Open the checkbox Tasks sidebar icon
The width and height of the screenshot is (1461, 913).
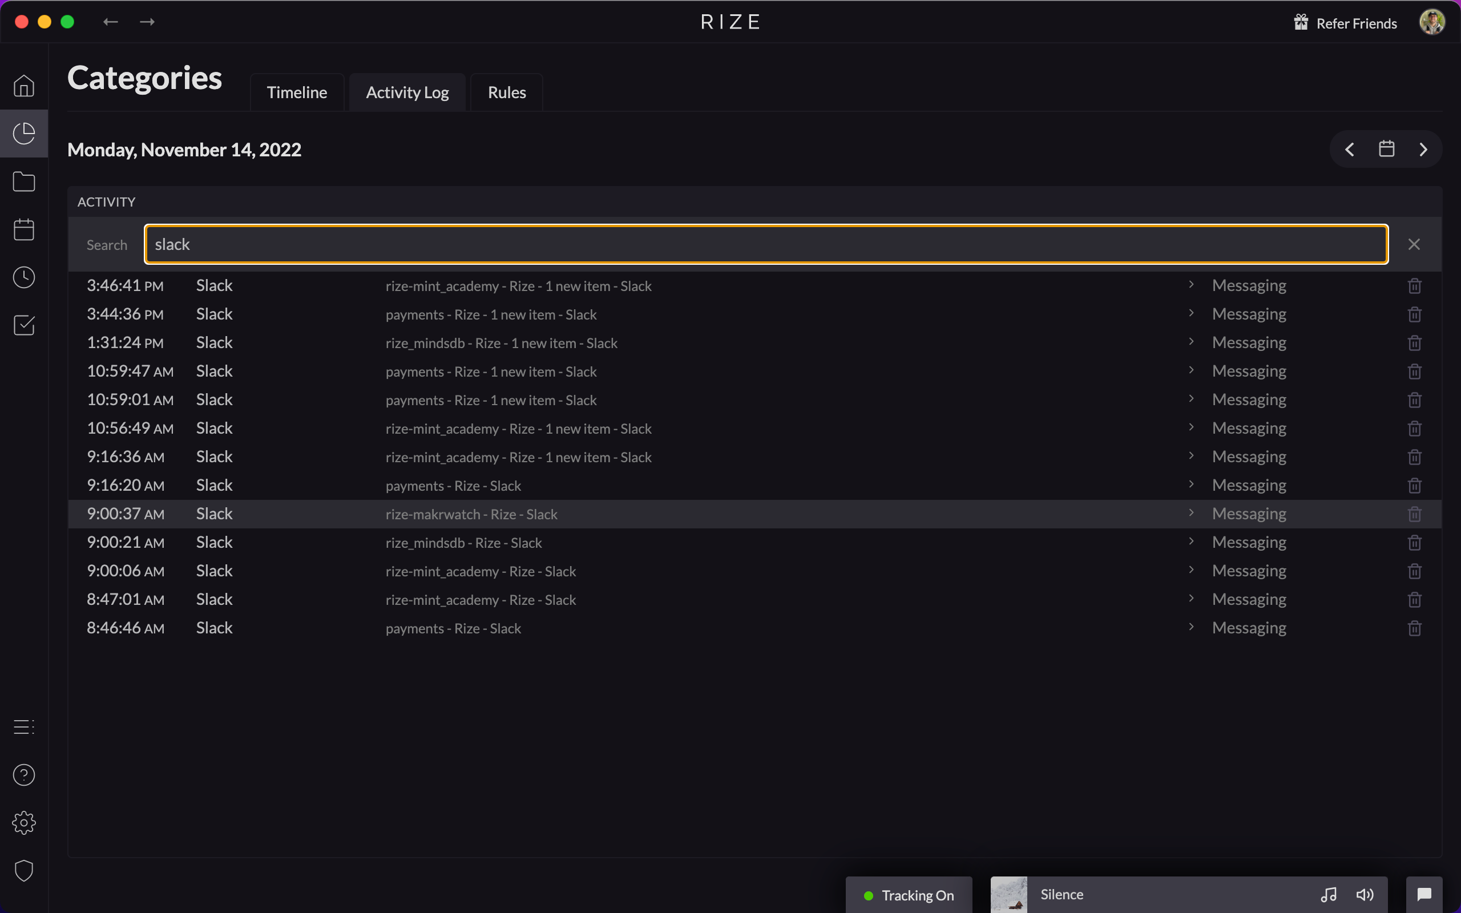(x=23, y=325)
